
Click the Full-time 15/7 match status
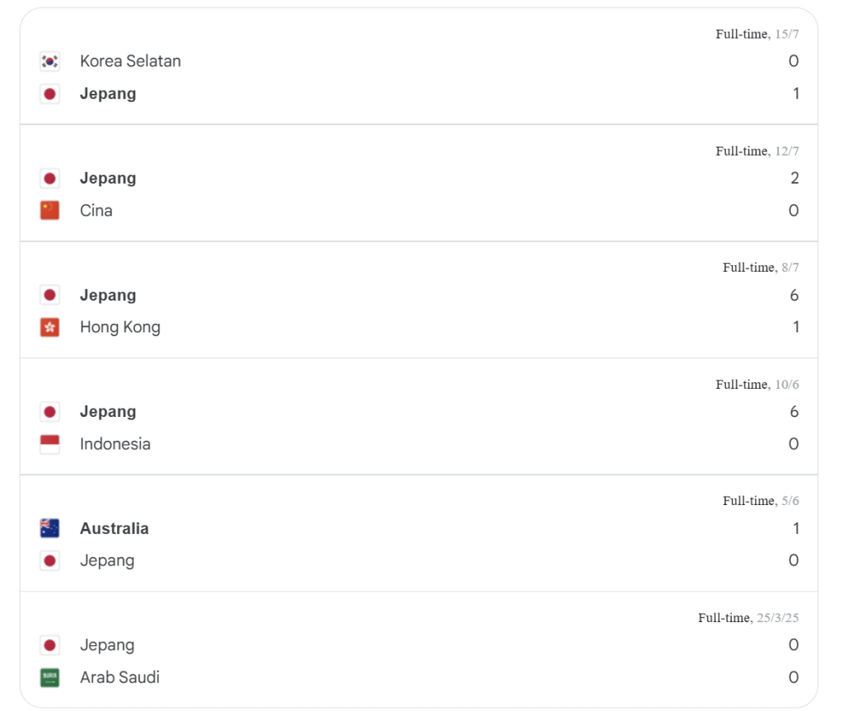tap(757, 34)
